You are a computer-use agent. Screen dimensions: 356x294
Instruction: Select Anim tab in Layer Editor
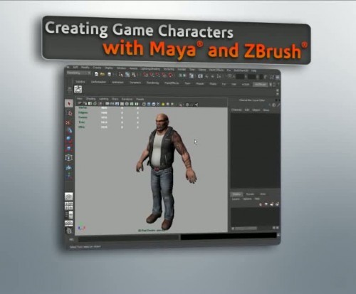[x=263, y=194]
